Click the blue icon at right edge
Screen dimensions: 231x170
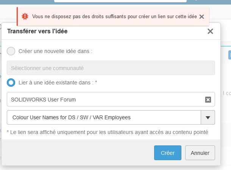click(x=229, y=55)
